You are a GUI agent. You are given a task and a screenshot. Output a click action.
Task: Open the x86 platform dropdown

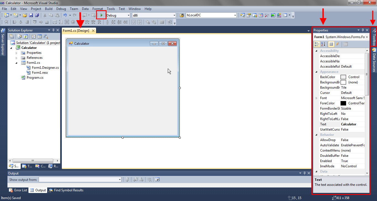[x=174, y=15]
